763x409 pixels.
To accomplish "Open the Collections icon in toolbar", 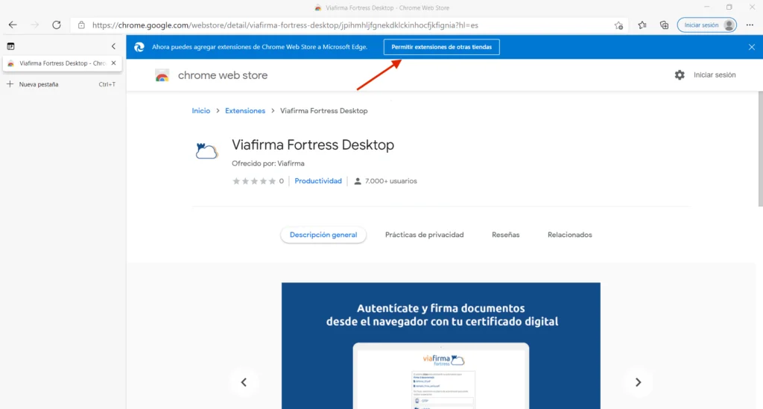I will 664,25.
